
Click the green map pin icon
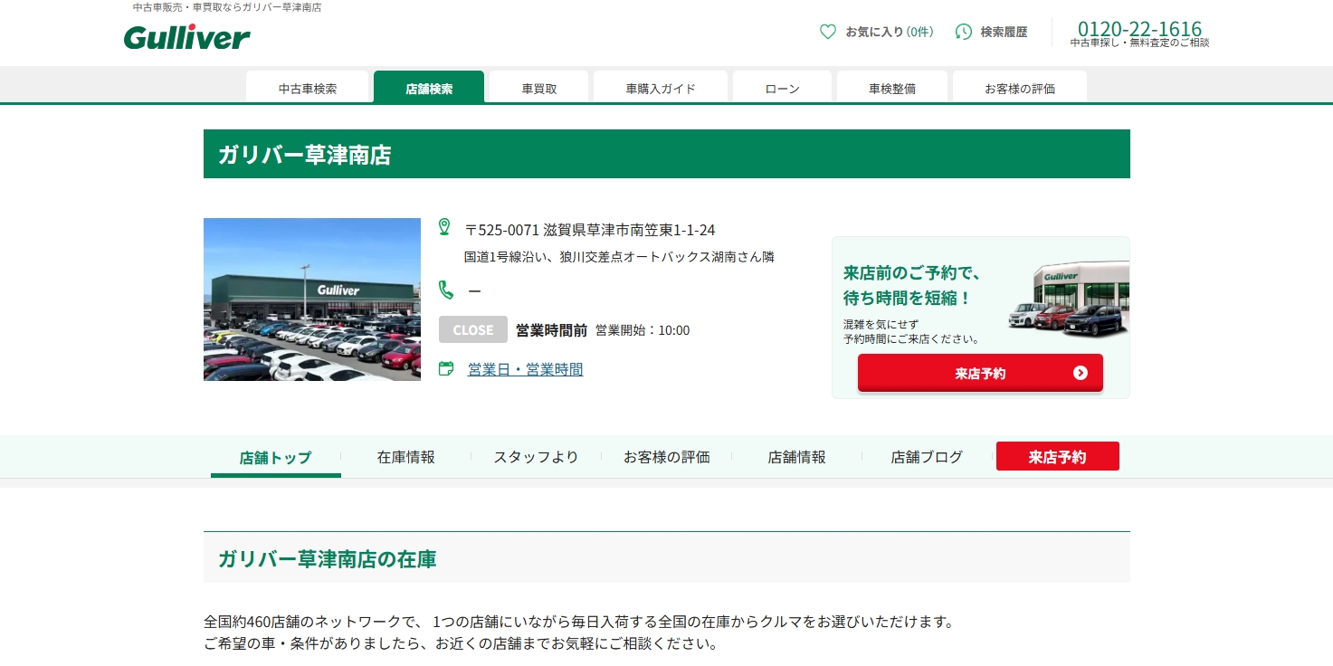(444, 227)
